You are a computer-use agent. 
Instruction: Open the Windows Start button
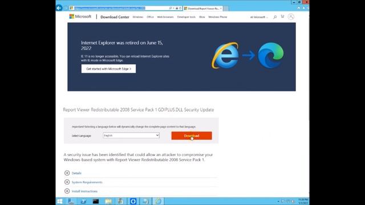tap(60, 201)
